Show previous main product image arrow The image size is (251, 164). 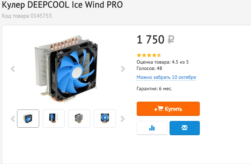coord(13,69)
